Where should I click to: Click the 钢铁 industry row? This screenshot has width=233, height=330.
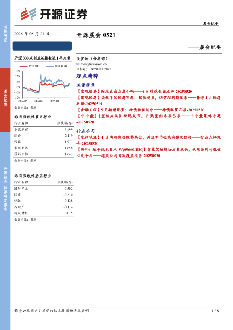[x=43, y=201]
